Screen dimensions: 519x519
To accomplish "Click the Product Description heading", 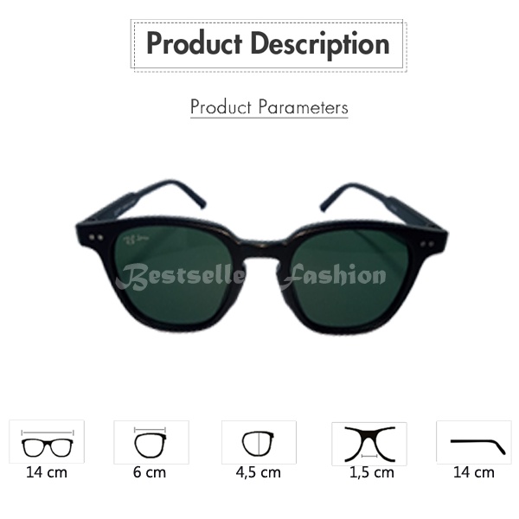I will [x=268, y=44].
